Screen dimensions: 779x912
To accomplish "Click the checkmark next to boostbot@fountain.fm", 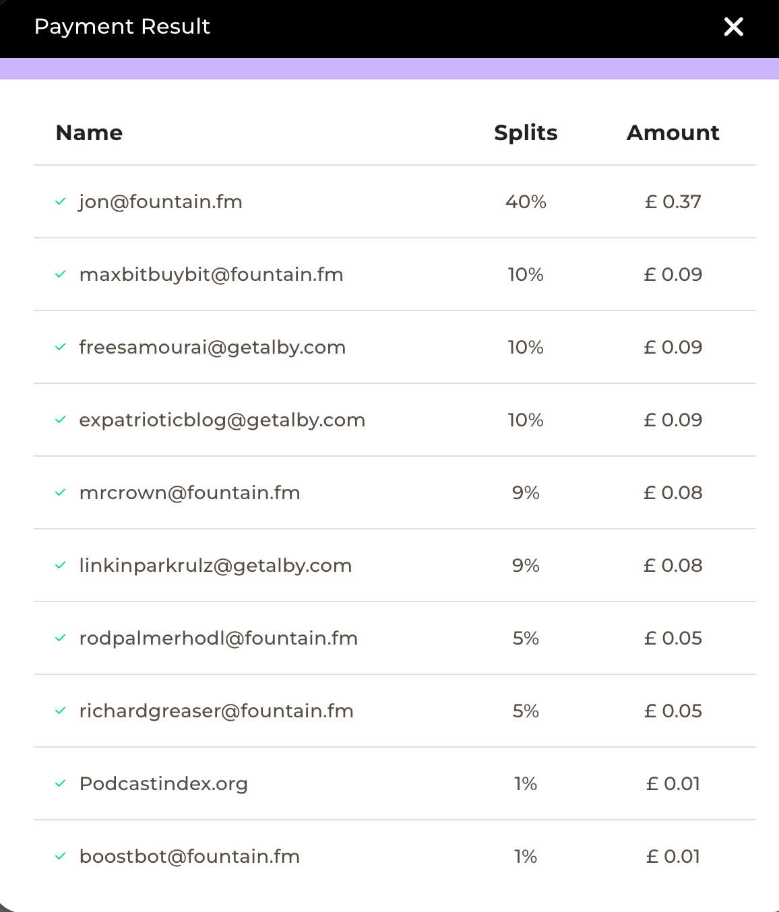I will (x=61, y=856).
